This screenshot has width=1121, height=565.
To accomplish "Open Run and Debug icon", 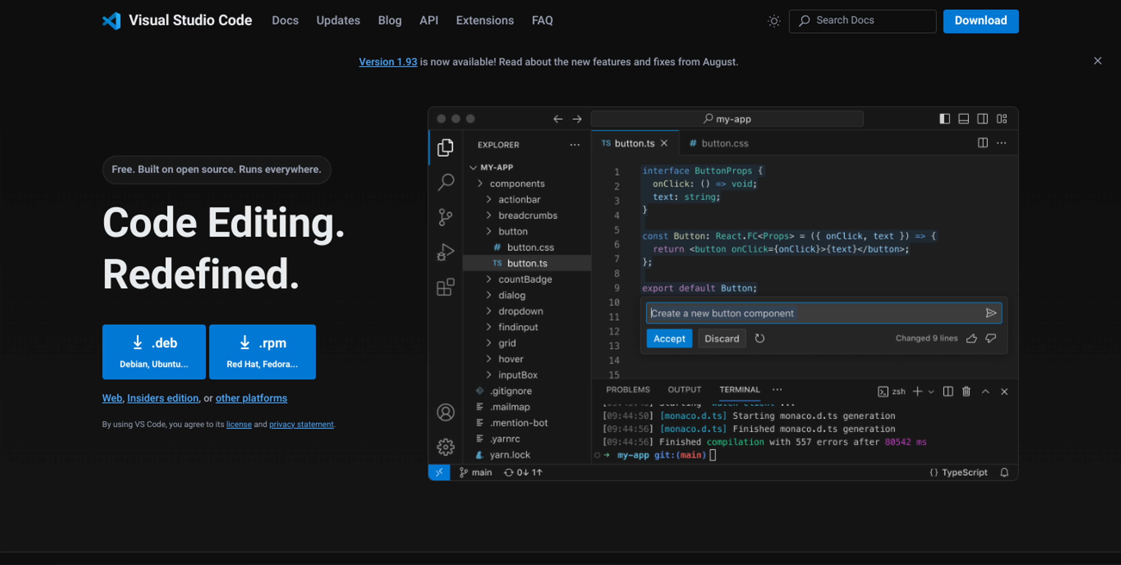I will coord(445,252).
